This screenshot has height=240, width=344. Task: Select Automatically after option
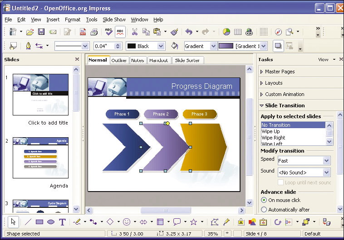(264, 210)
